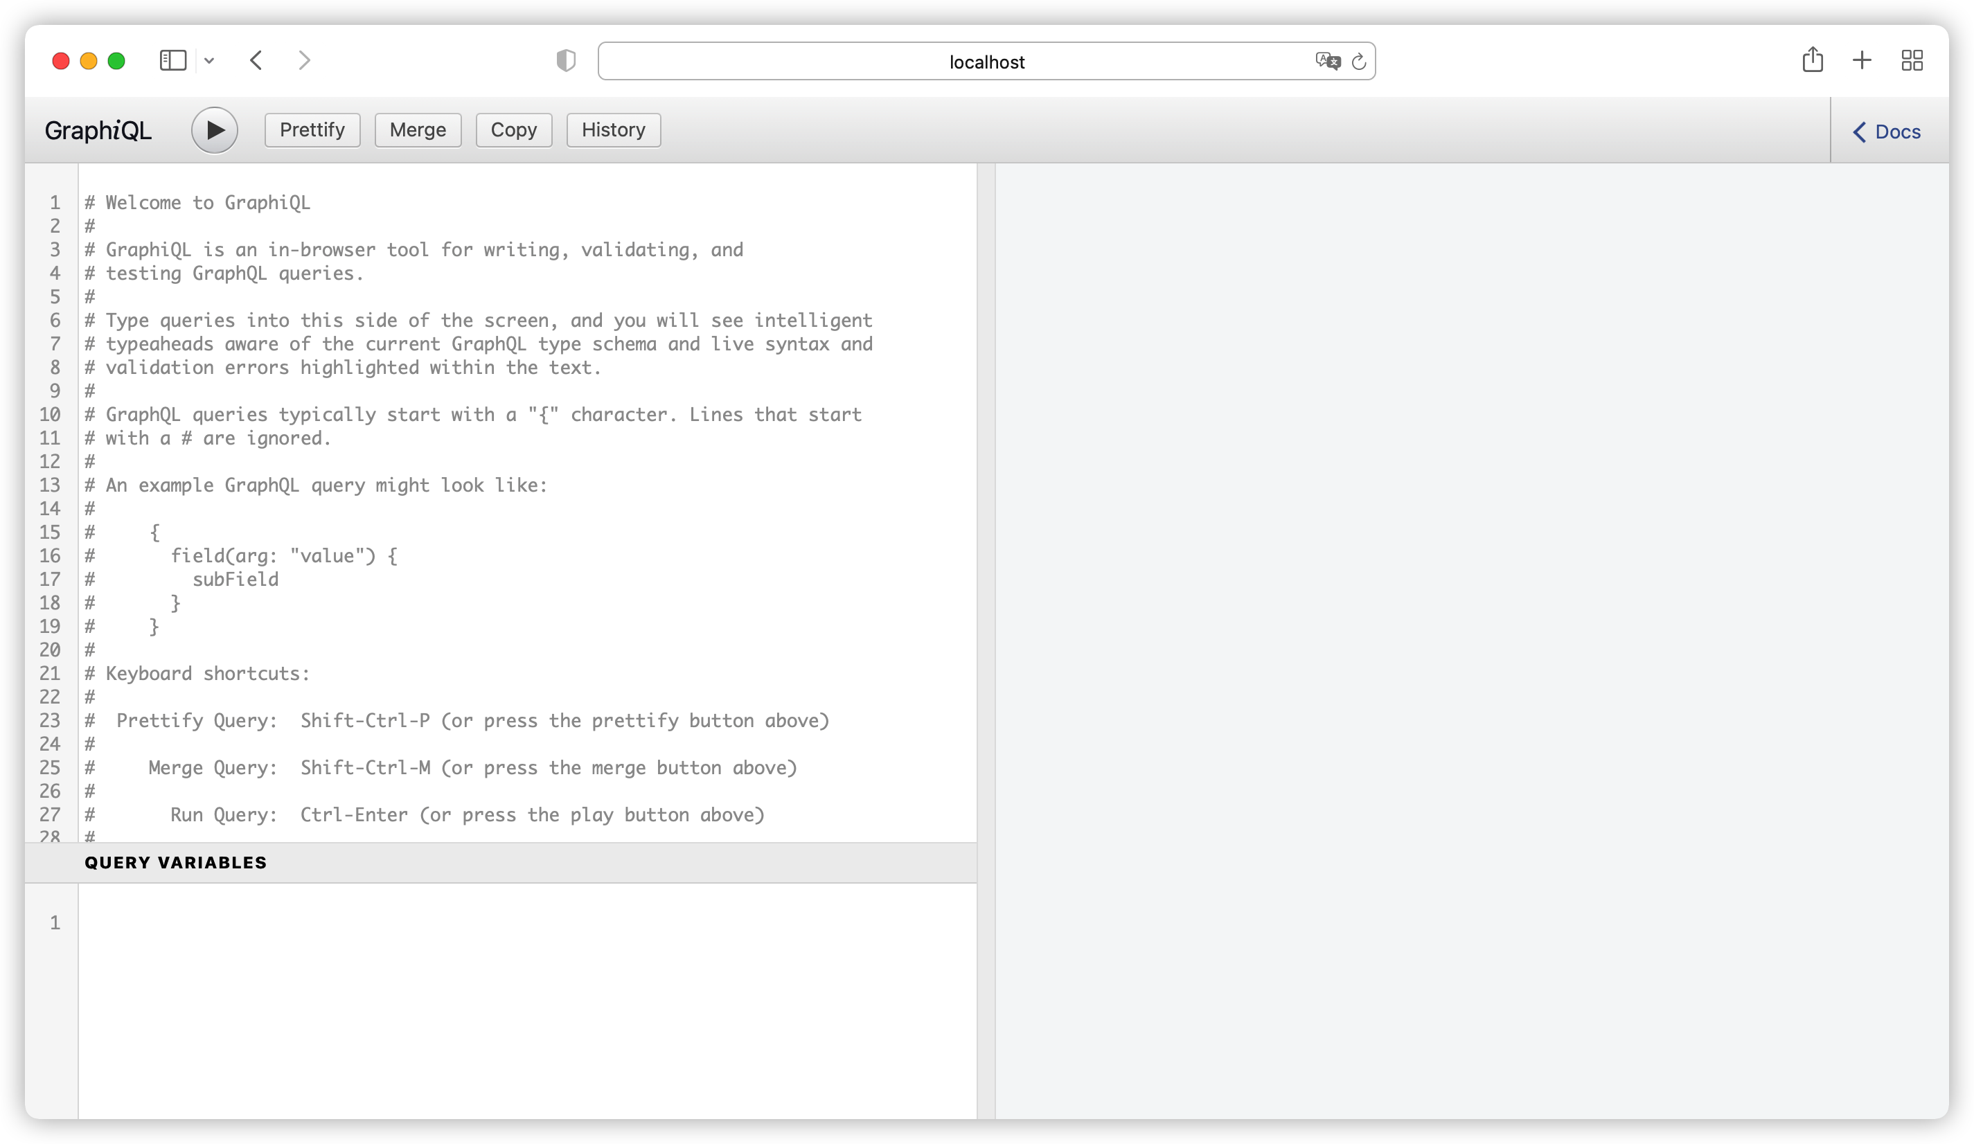The width and height of the screenshot is (1974, 1144).
Task: Click the browser share/export icon
Action: (1812, 60)
